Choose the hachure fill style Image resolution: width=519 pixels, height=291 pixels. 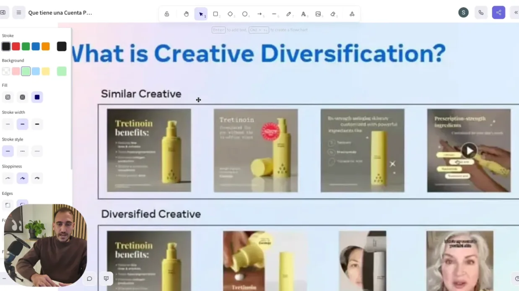click(x=8, y=97)
